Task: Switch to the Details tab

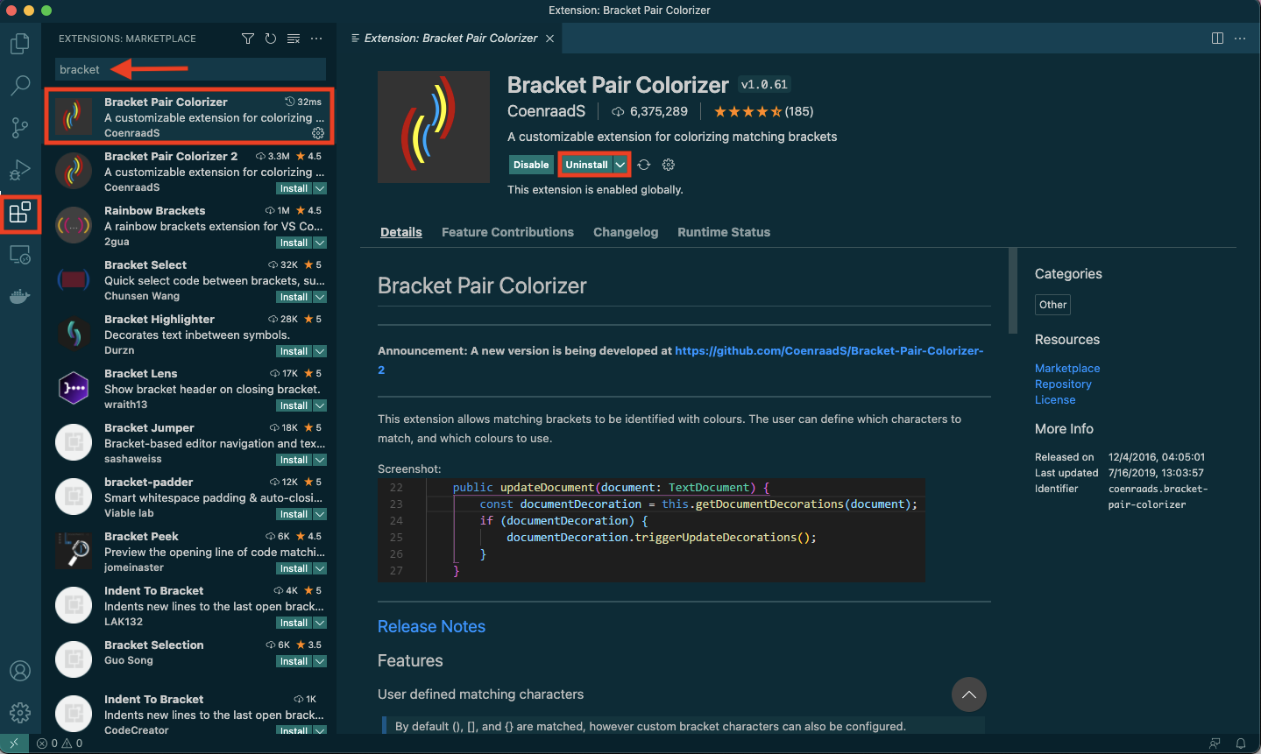Action: click(401, 232)
